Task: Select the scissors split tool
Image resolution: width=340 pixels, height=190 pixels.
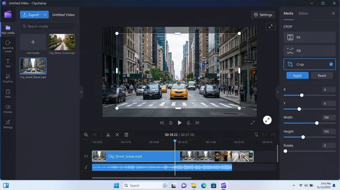Action: [108, 135]
